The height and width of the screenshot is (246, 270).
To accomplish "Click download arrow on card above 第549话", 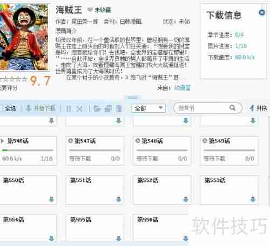I will click(253, 120).
